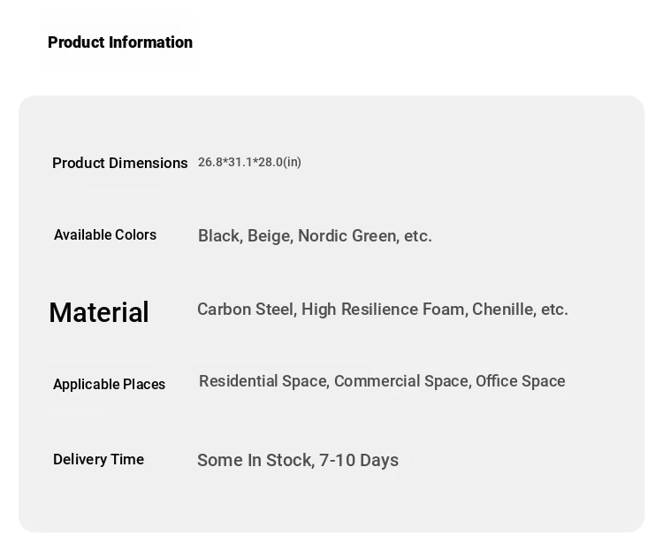The width and height of the screenshot is (663, 559).
Task: Click the Product Dimensions label
Action: coord(120,164)
